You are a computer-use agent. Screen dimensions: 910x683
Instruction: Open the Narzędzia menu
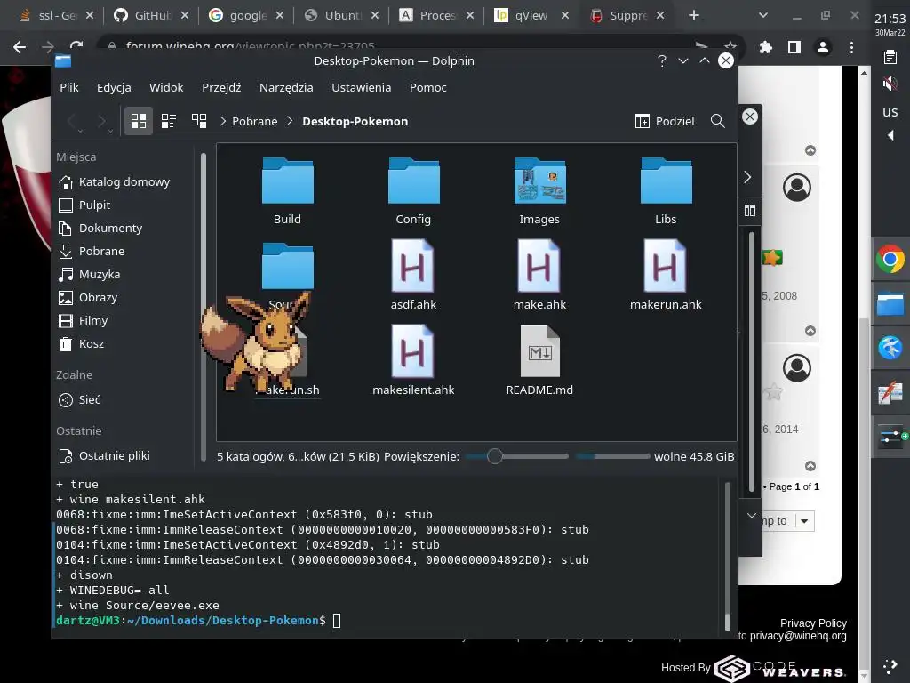(x=286, y=87)
